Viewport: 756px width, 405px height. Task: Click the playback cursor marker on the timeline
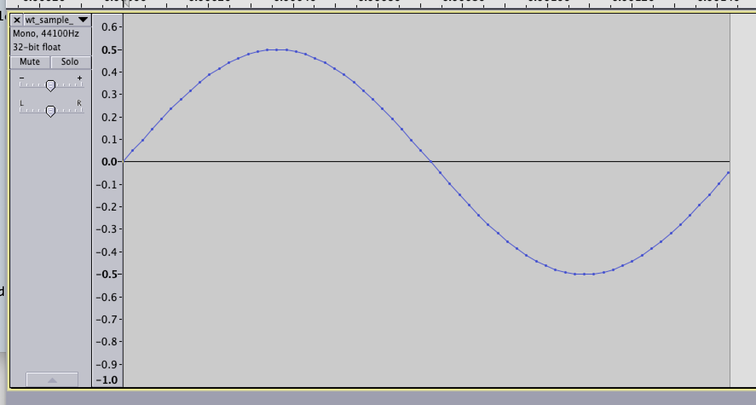[127, 4]
